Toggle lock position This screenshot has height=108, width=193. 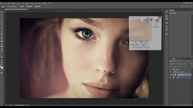click(178, 67)
